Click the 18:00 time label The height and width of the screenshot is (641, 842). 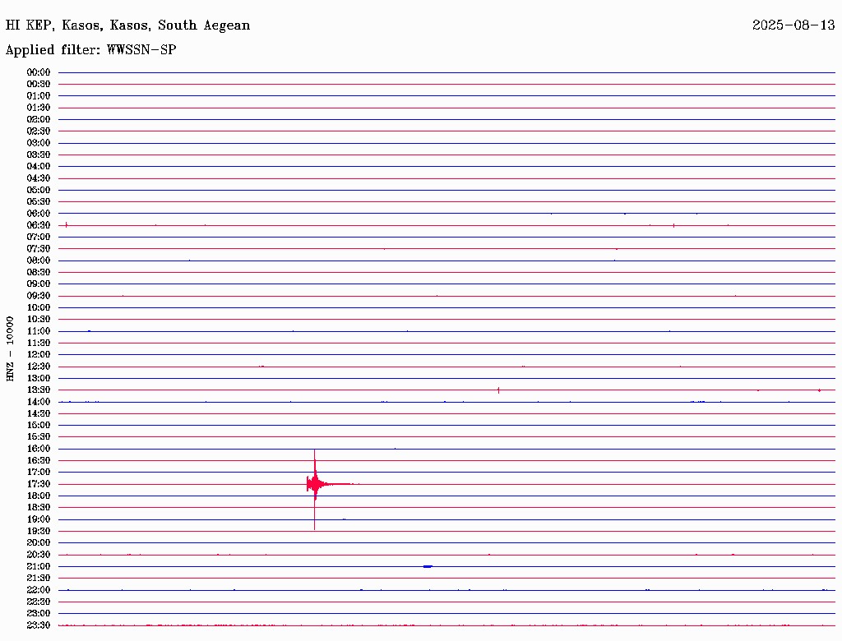tap(38, 496)
